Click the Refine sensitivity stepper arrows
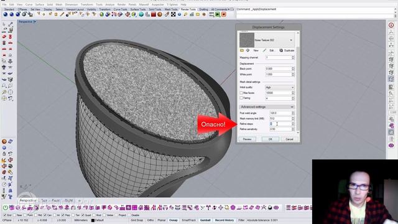 click(293, 129)
